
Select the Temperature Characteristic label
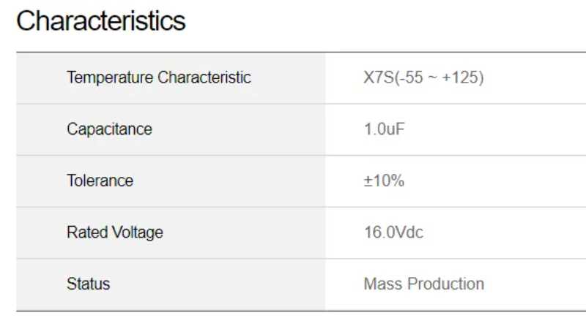click(x=159, y=77)
